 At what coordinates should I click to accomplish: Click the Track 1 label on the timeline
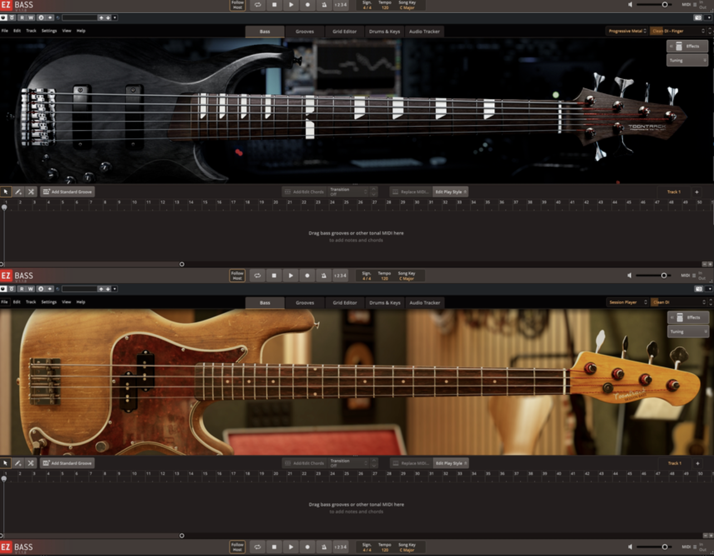point(674,191)
